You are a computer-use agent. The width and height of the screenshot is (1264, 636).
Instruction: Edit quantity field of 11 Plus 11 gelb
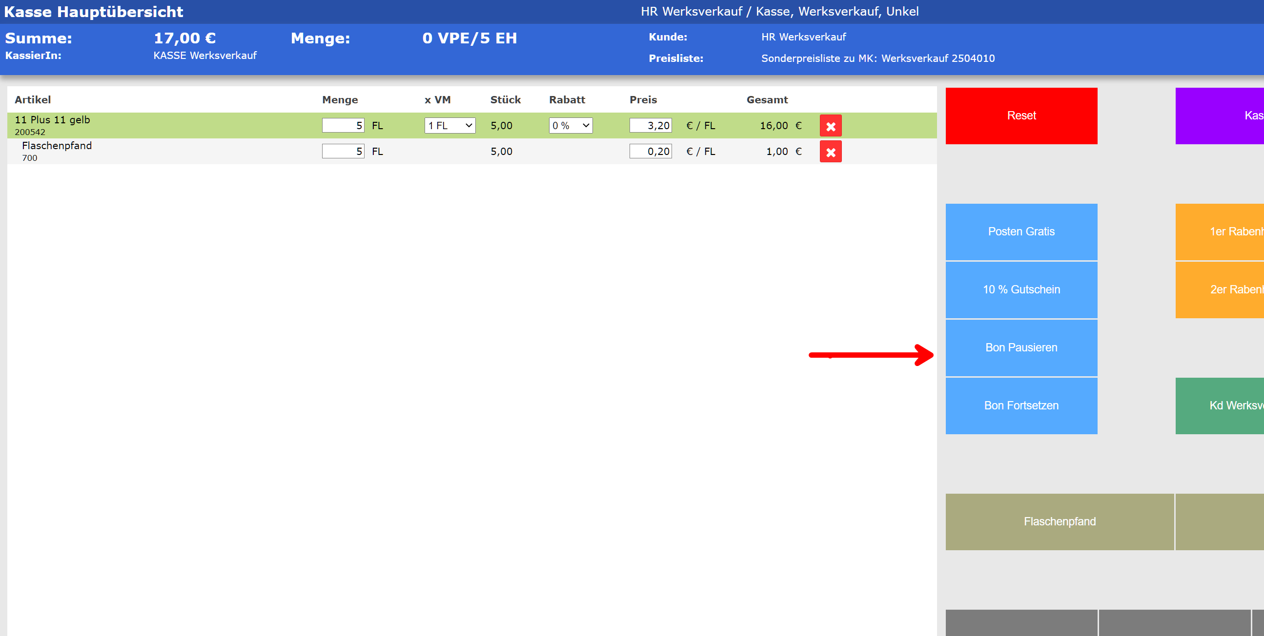click(343, 125)
